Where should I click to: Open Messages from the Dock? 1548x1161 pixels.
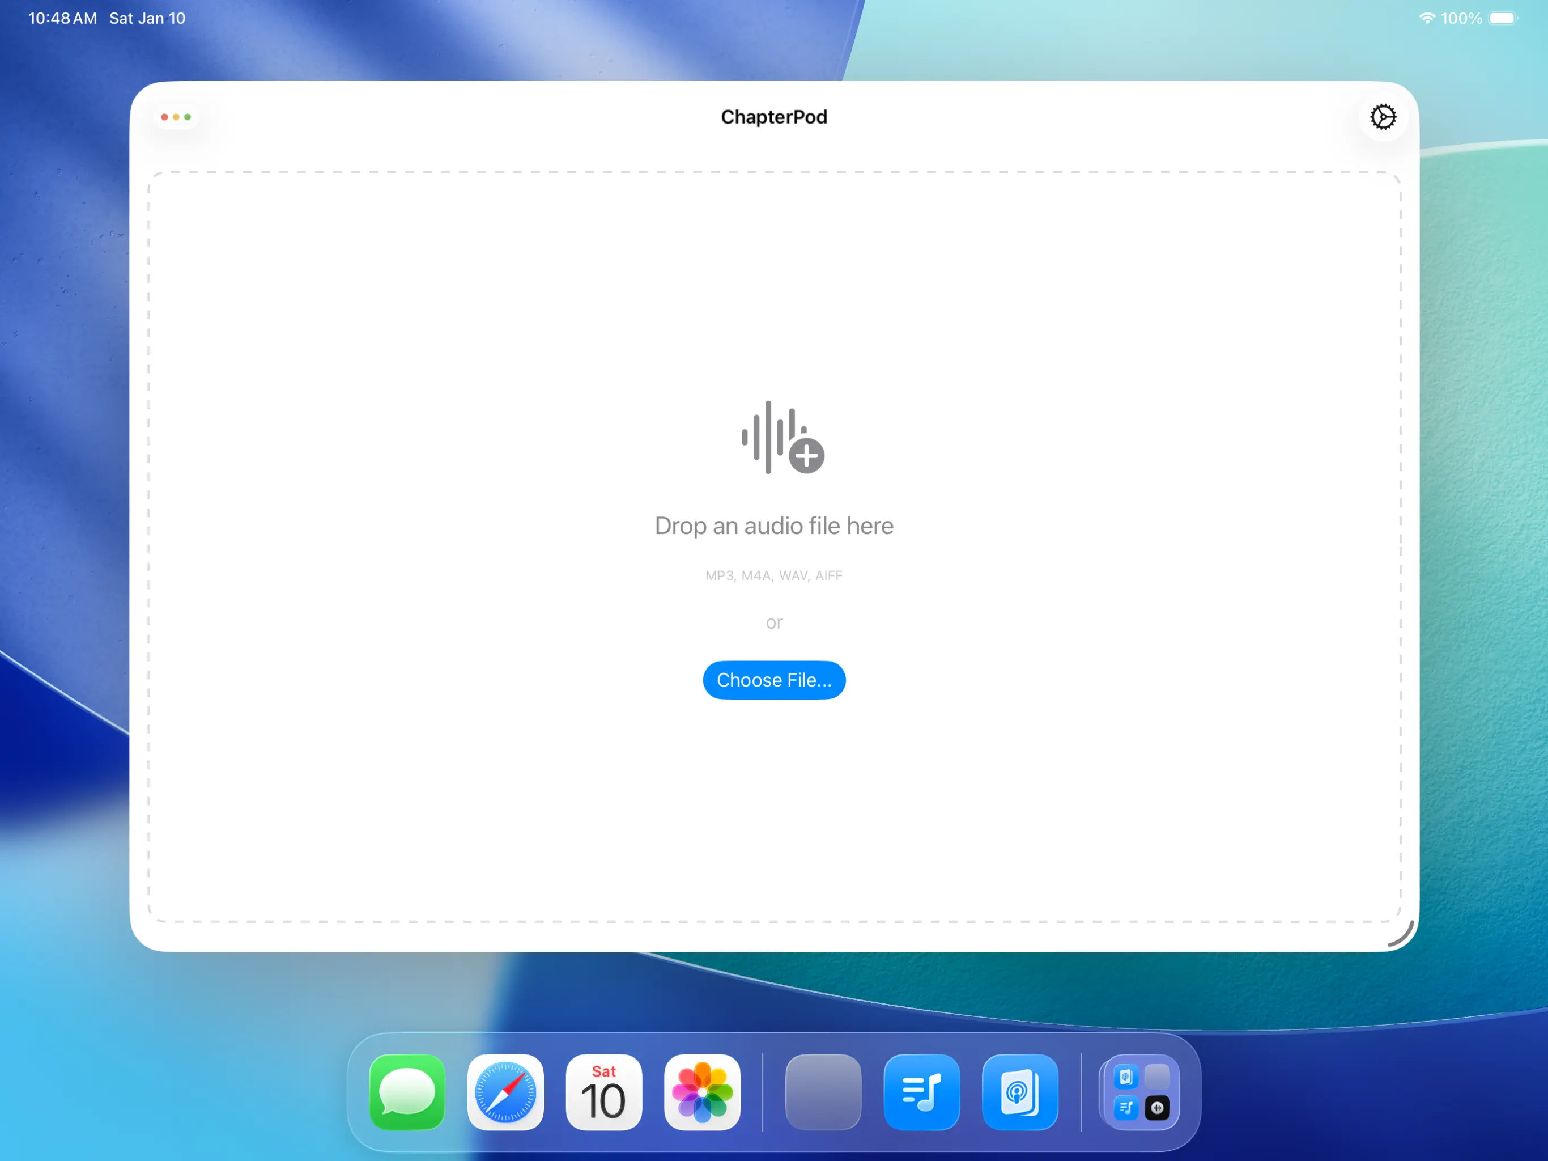407,1092
